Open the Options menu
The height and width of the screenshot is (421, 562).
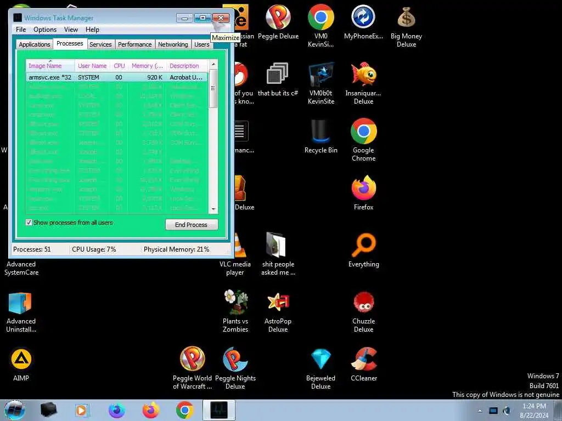tap(45, 30)
